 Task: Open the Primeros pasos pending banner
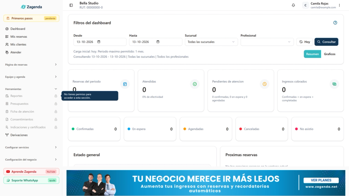[x=31, y=18]
